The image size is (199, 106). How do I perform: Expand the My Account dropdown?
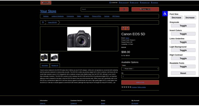[x=124, y=3]
